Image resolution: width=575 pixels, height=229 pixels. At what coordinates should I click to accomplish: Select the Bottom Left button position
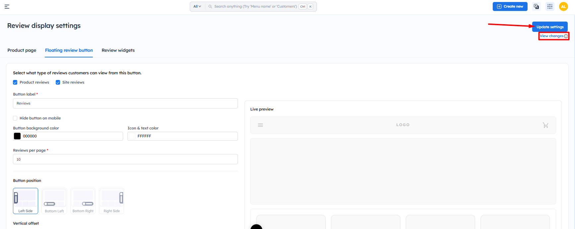point(54,201)
